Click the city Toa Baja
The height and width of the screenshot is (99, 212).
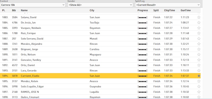pos(94,22)
